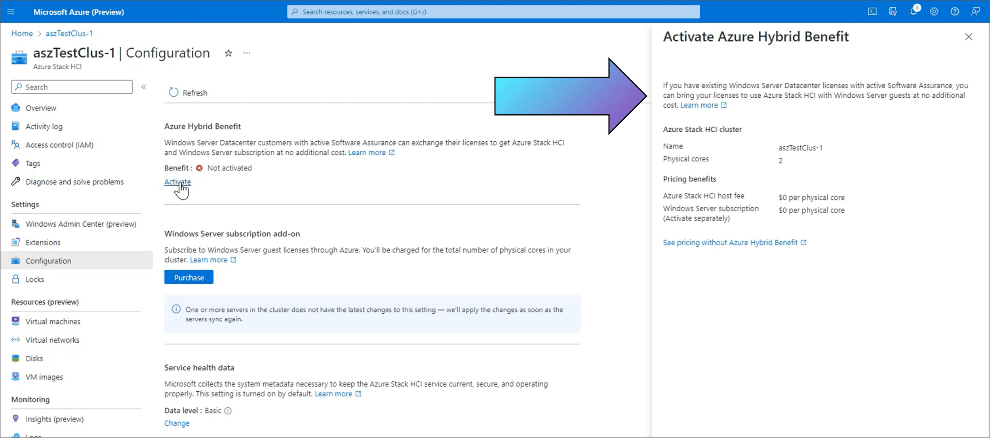Screen dimensions: 990x438
Task: Open Directories and subscriptions filter icon
Action: click(x=893, y=12)
